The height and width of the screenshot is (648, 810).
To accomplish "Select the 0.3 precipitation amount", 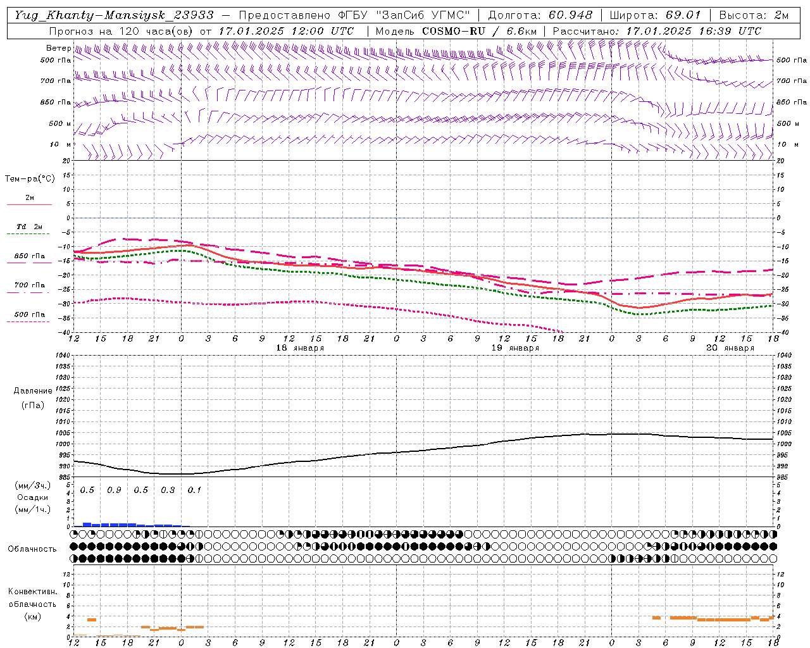I will tap(168, 490).
